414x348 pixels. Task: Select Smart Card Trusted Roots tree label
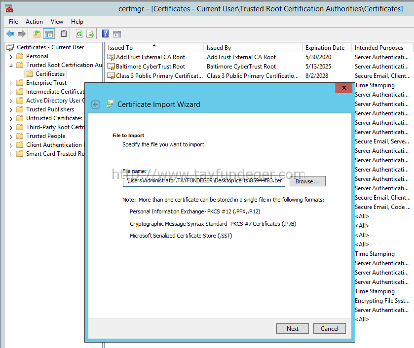[x=55, y=154]
